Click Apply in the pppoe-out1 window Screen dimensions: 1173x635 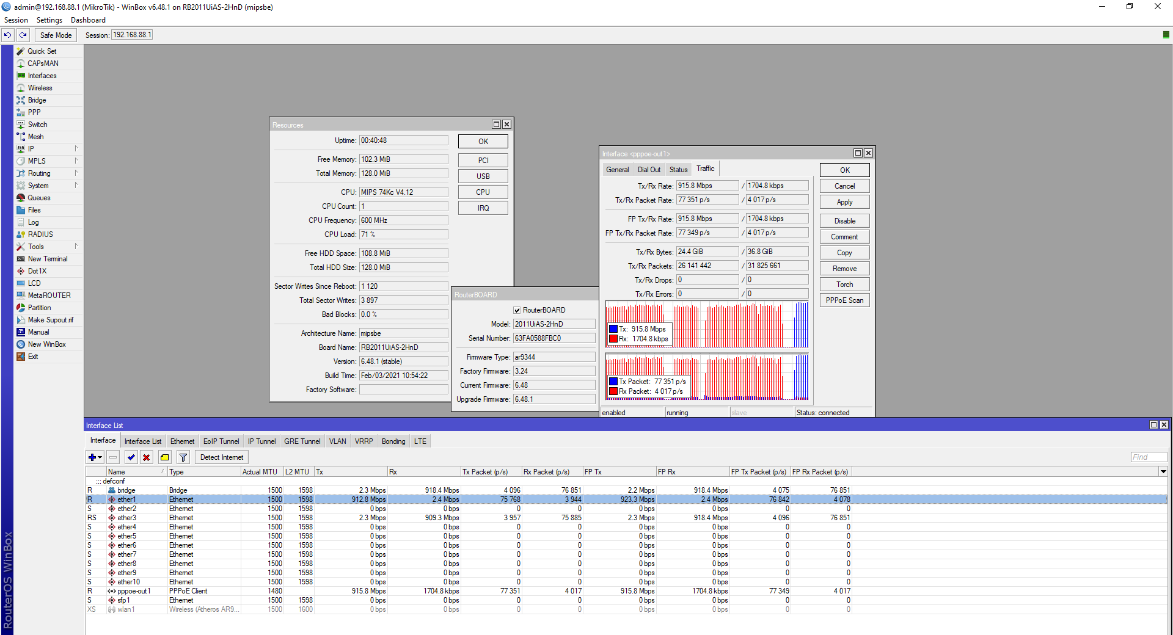coord(845,202)
